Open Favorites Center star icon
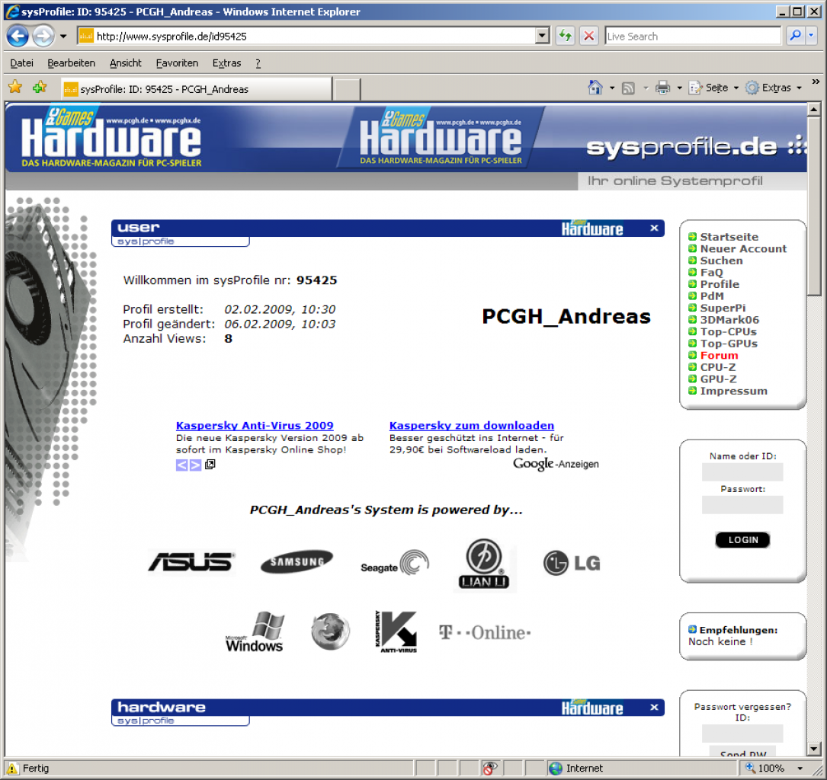 tap(15, 87)
